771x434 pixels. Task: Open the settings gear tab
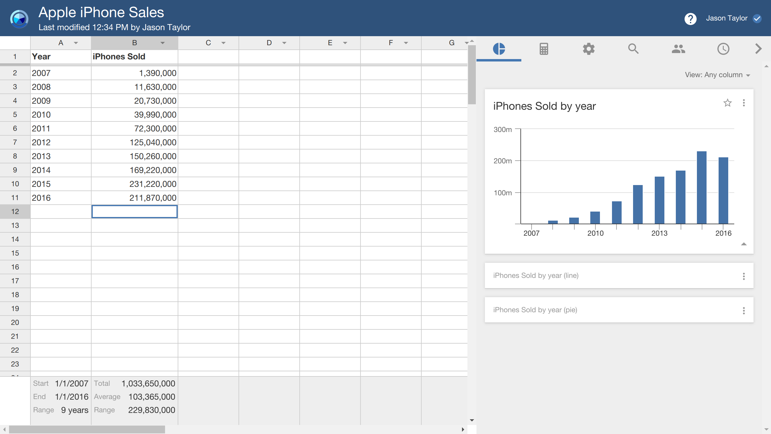[588, 49]
